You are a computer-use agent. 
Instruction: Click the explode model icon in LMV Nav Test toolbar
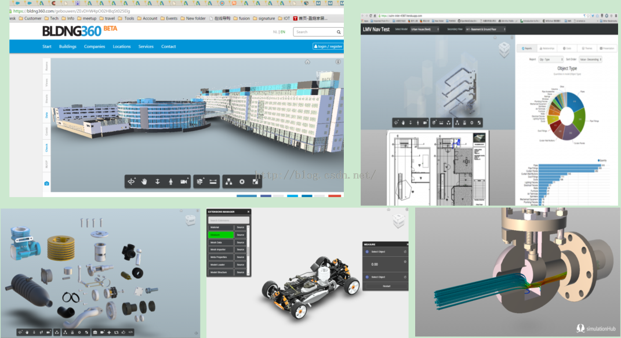pos(448,123)
